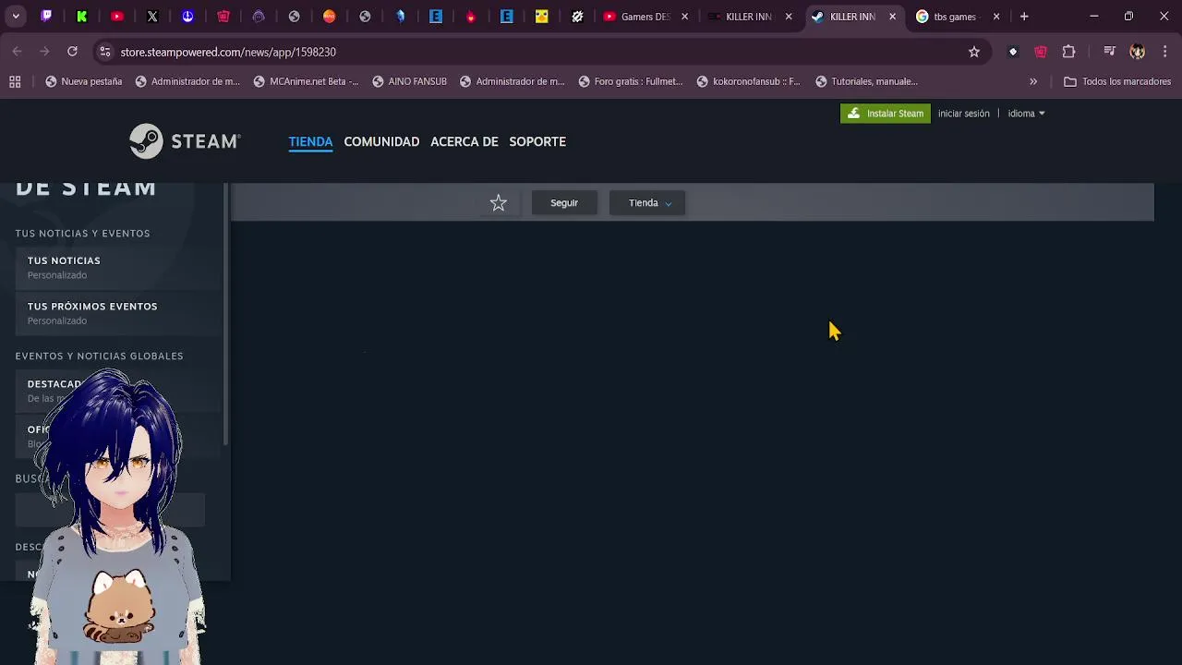Open the COMUNIDAD menu
This screenshot has height=665, width=1182.
point(381,141)
